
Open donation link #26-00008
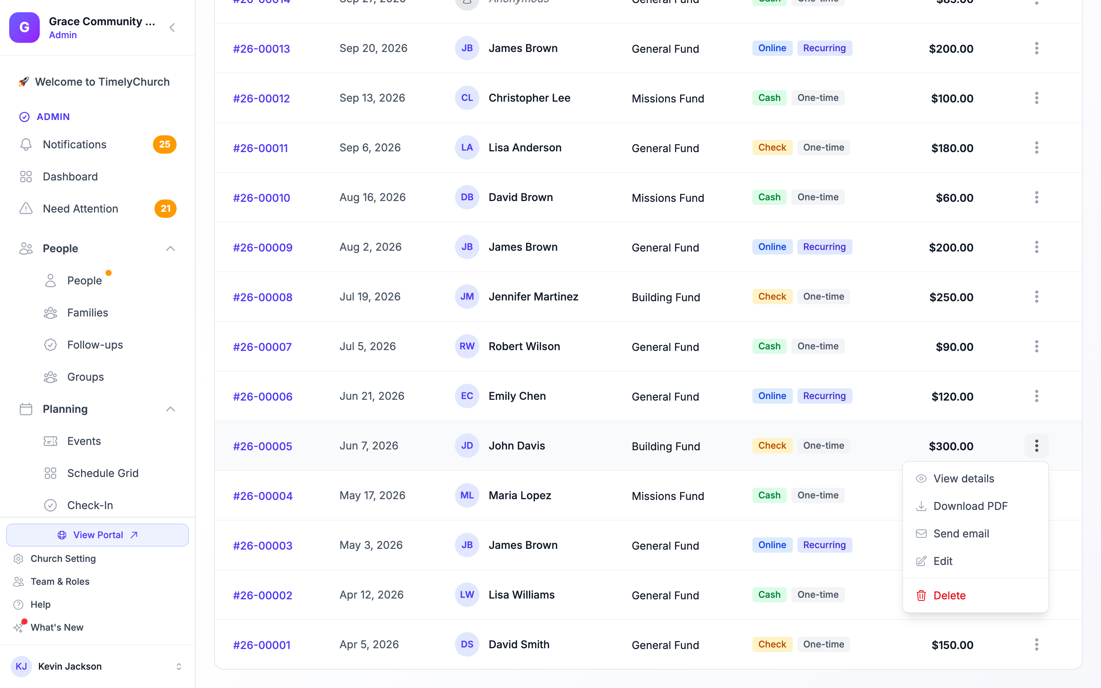click(263, 297)
